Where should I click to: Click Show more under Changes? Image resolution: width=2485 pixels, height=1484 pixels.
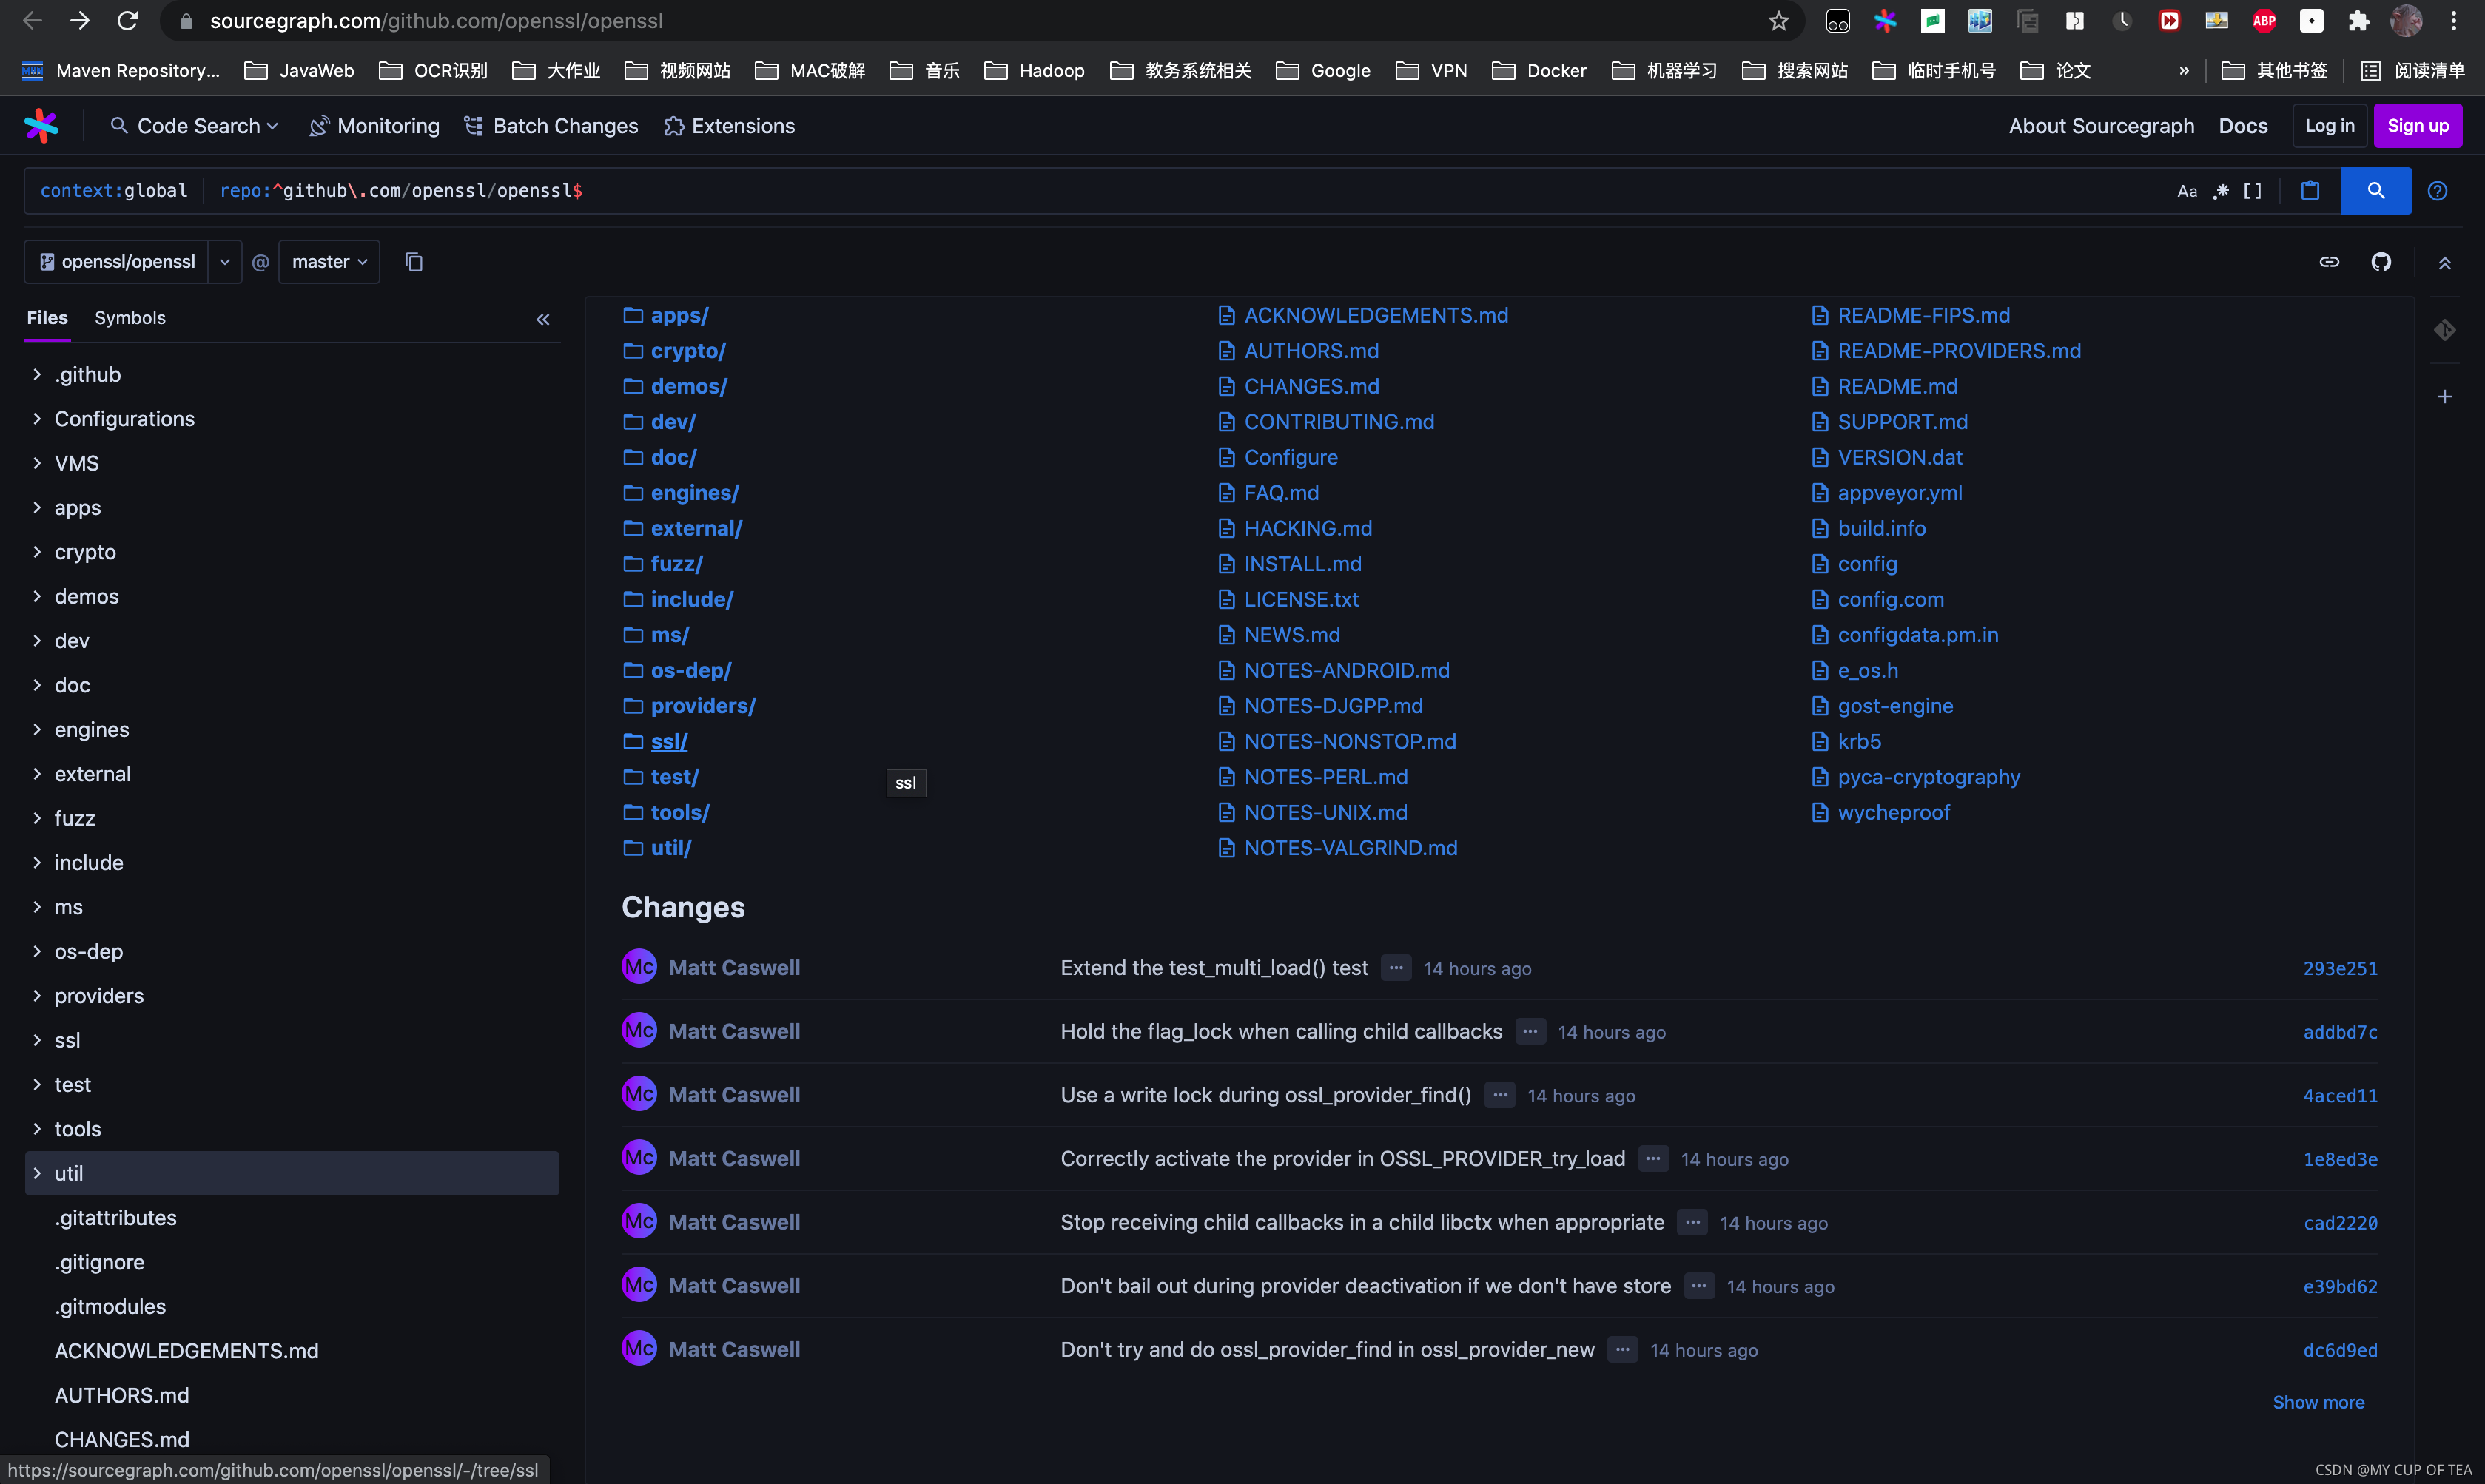[2318, 1402]
